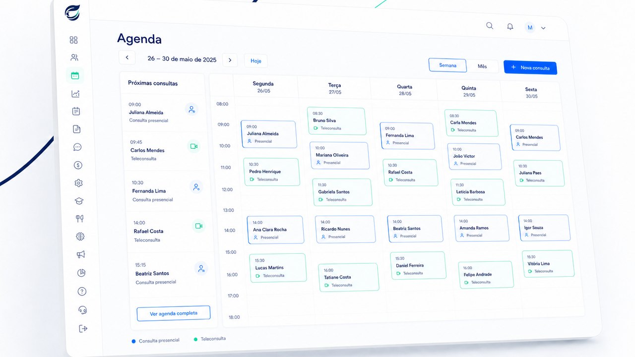Image resolution: width=635 pixels, height=357 pixels.
Task: Open the graduation cap sidebar icon
Action: [79, 201]
